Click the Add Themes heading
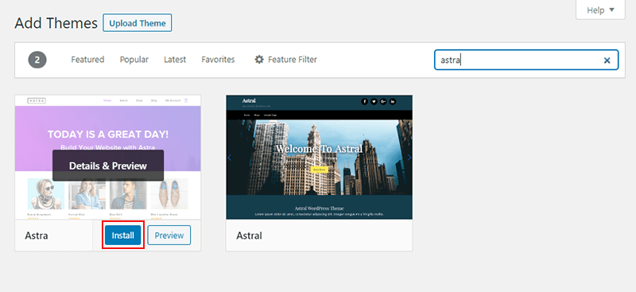The height and width of the screenshot is (292, 636). [56, 23]
